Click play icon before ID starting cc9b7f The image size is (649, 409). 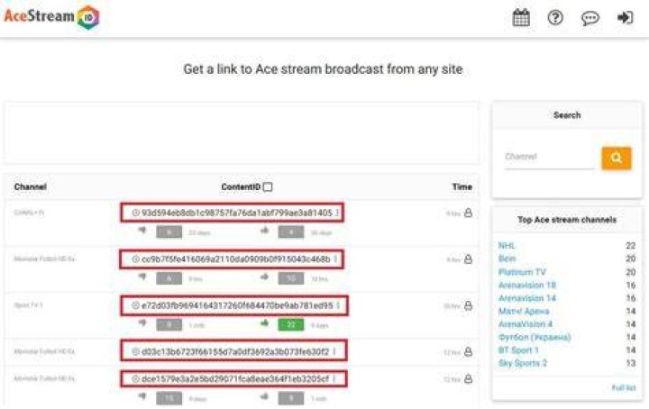(x=135, y=259)
